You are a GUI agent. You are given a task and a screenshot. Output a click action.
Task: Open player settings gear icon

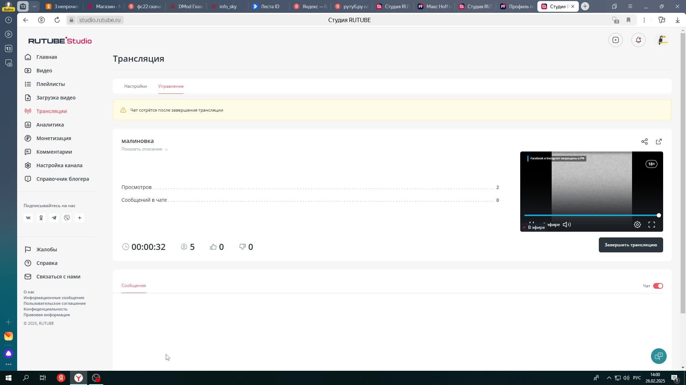[x=637, y=225]
